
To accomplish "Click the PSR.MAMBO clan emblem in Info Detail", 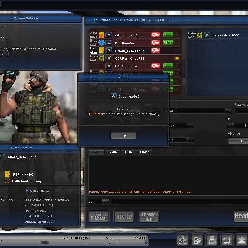I will pyautogui.click(x=7, y=174).
